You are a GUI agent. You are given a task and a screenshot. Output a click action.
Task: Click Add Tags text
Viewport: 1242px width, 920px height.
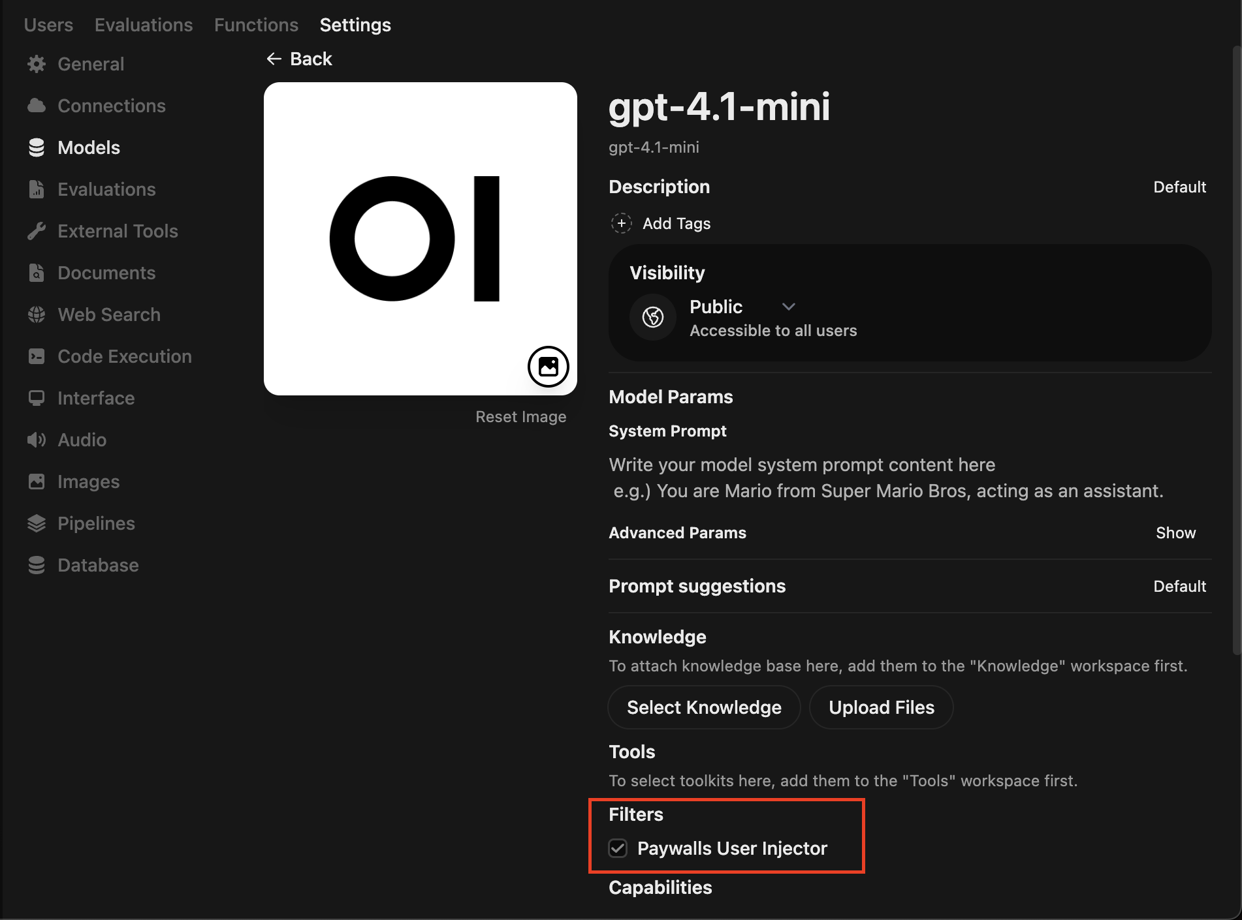(677, 223)
